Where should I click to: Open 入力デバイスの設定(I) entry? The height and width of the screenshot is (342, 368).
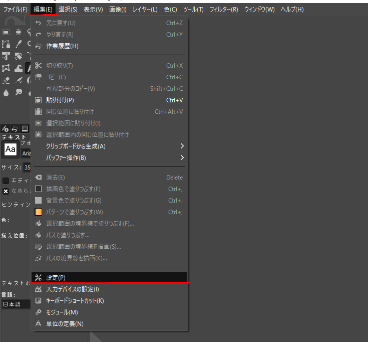click(x=109, y=289)
